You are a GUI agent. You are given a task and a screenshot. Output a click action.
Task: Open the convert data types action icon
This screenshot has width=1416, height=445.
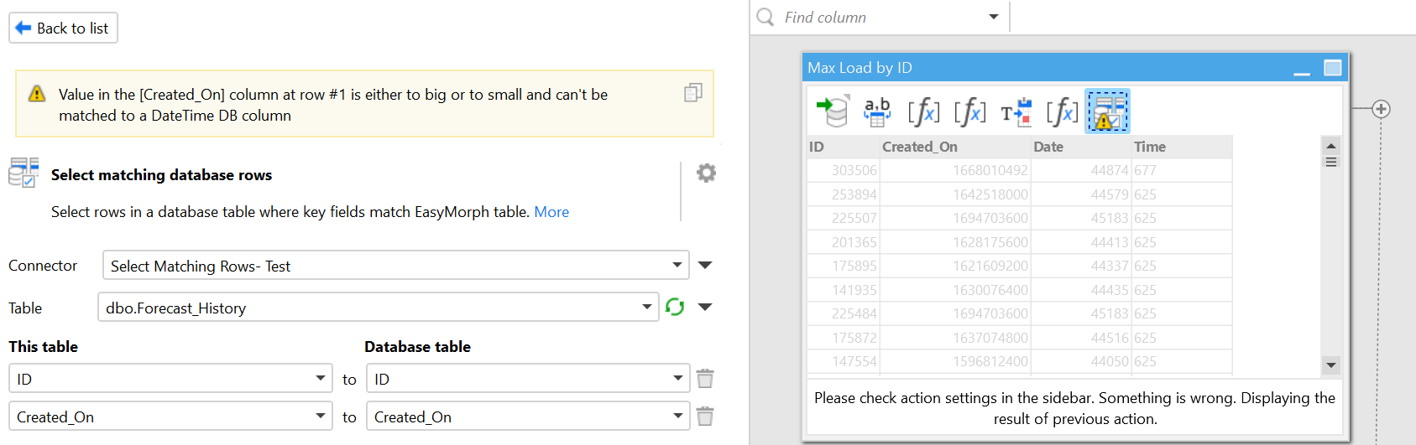tap(1016, 111)
